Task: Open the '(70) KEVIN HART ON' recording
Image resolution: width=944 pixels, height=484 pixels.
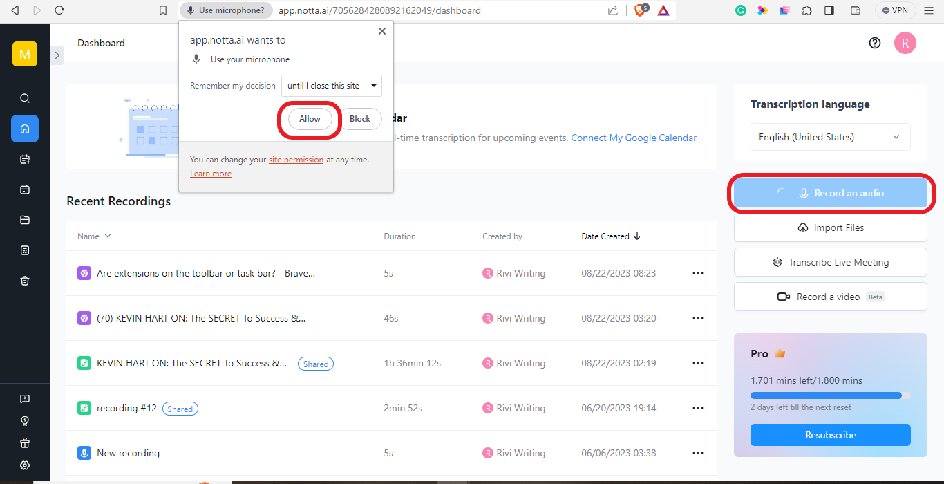Action: tap(201, 318)
